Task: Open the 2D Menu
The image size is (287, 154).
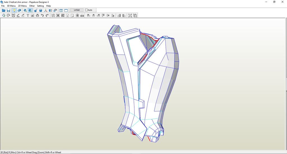Action: tap(22, 6)
